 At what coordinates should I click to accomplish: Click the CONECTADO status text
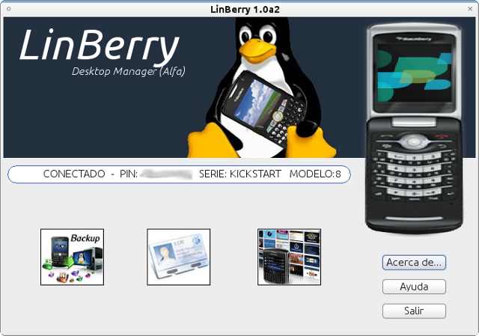click(x=74, y=174)
